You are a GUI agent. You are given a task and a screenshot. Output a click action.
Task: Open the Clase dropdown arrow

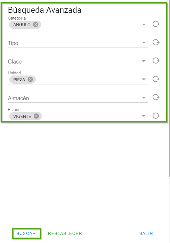(144, 61)
